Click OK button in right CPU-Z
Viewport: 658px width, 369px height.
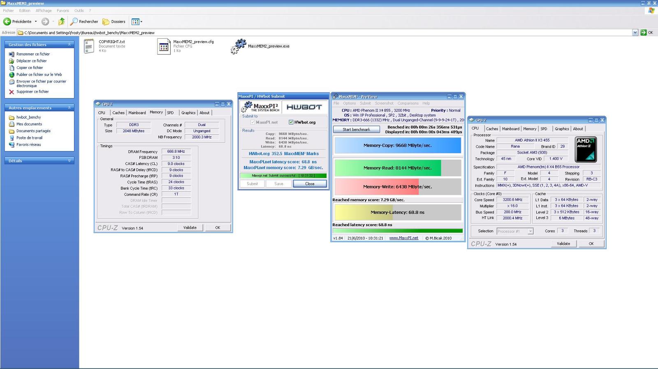point(591,243)
